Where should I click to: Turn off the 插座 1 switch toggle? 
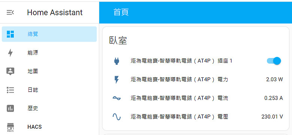click(x=274, y=61)
